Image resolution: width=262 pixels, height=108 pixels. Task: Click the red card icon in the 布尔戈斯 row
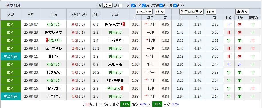(x=122, y=88)
